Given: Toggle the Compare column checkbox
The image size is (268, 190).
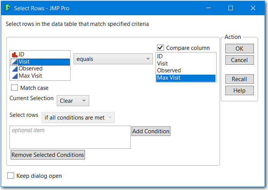Looking at the screenshot, I should [160, 48].
